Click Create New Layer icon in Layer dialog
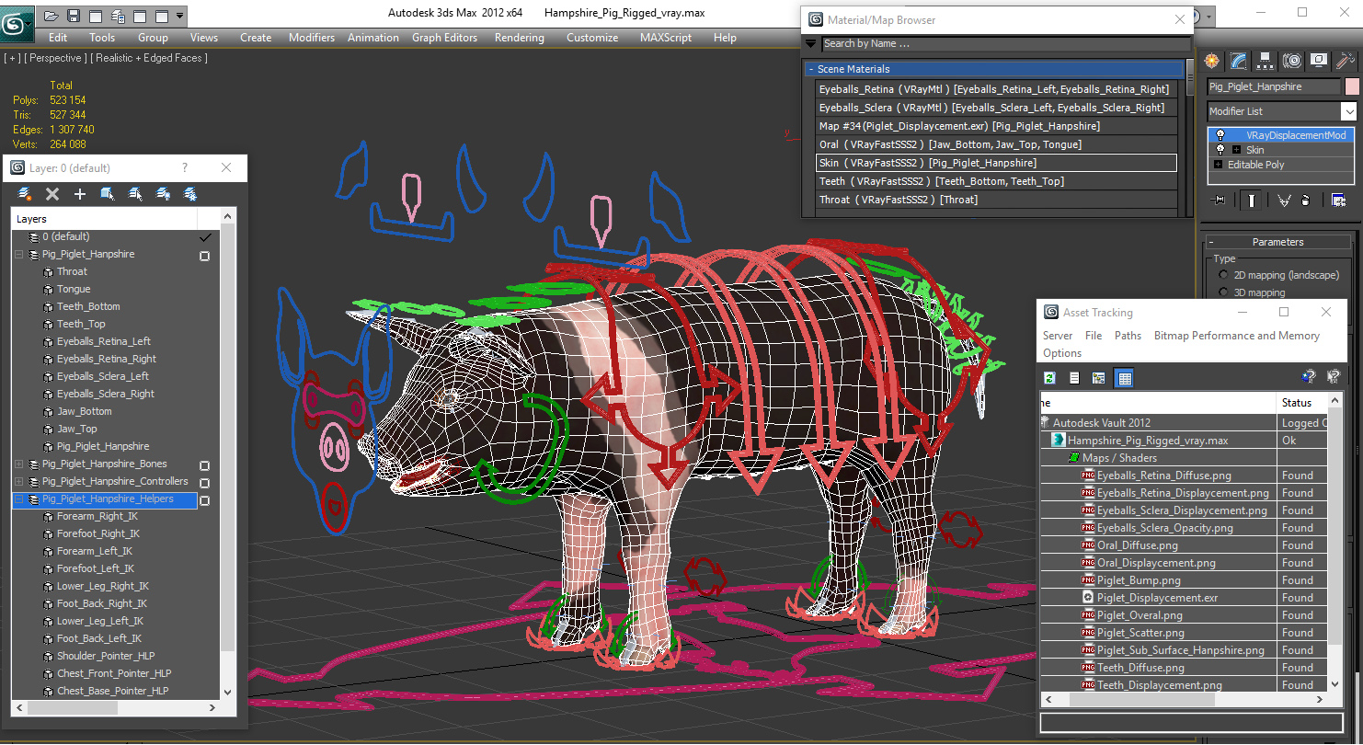The width and height of the screenshot is (1363, 745). [x=25, y=194]
